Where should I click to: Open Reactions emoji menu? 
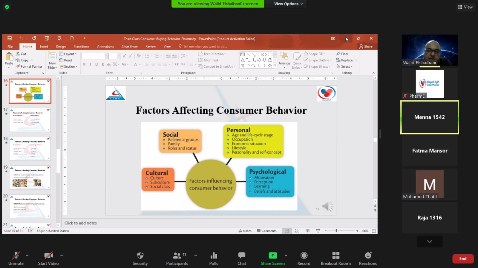(368, 258)
